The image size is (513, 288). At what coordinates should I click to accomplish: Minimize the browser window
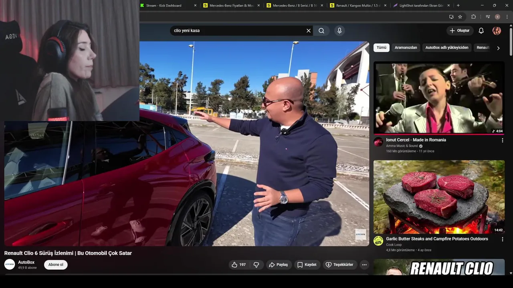[x=482, y=6]
